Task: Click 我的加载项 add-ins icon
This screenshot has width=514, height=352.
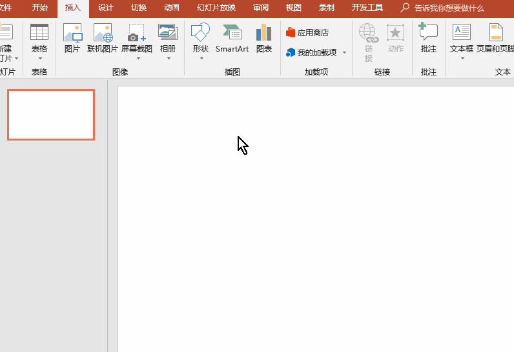Action: coord(291,52)
